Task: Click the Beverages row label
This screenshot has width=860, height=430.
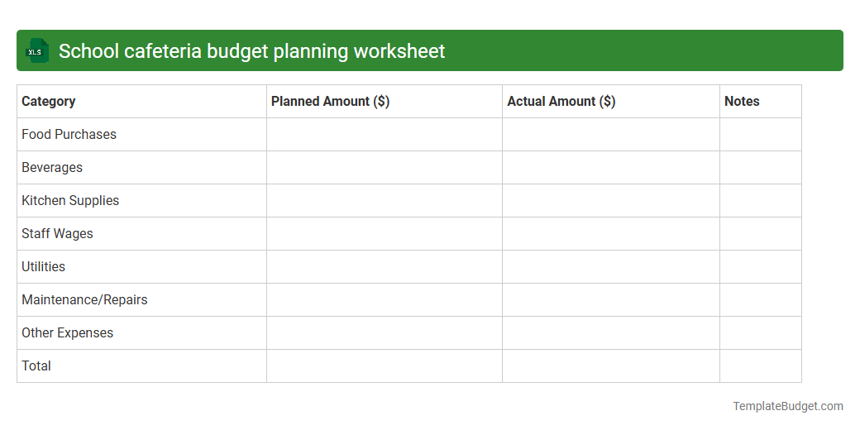Action: point(52,167)
